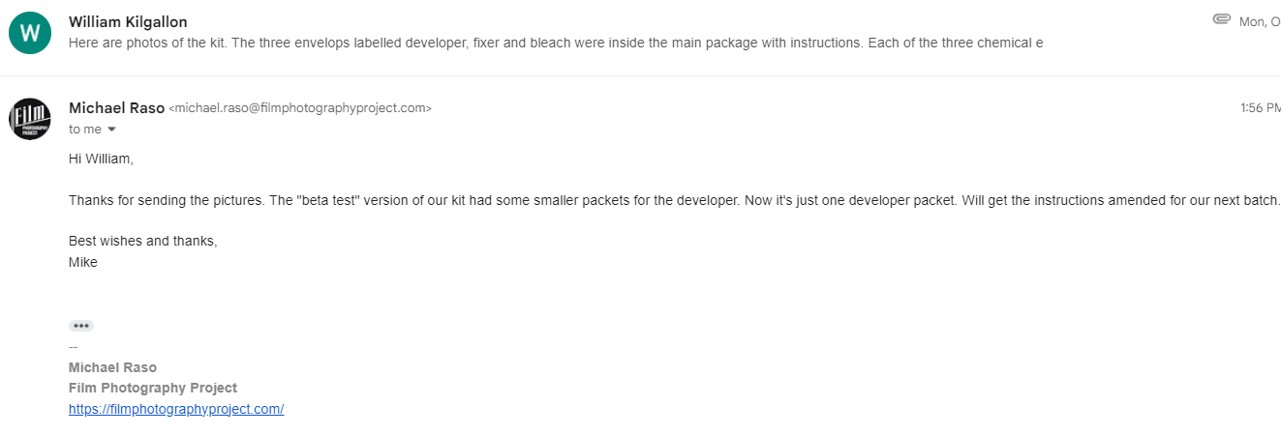Viewport: 1281px width, 435px height.
Task: Open recipient details arrow beside "to me"
Action: [111, 130]
